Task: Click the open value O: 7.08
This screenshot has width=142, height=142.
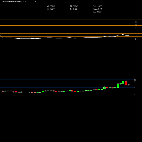Action: point(51,6)
